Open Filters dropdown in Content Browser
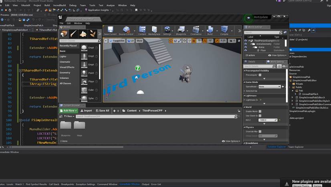 click(x=69, y=116)
